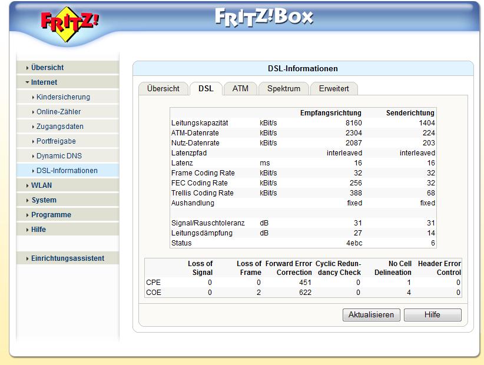Click the Signal/Rauschtoleranz label
484x365 pixels.
point(208,223)
